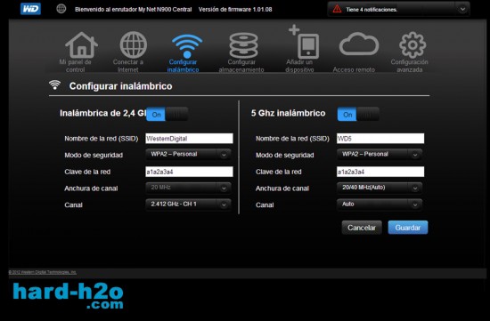Image resolution: width=490 pixels, height=321 pixels.
Task: Click the Tiene 4 notificaciones text
Action: pos(372,10)
